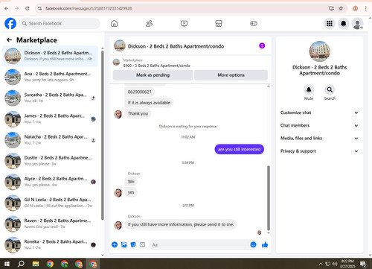Click the conversation list scrollbar
The image size is (372, 269).
pyautogui.click(x=102, y=136)
